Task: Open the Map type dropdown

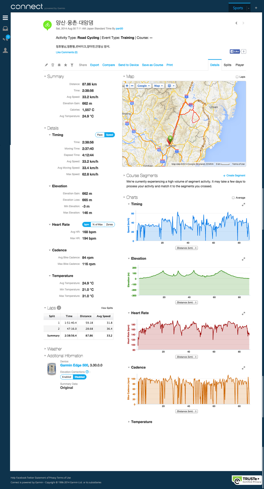Action: point(158,86)
